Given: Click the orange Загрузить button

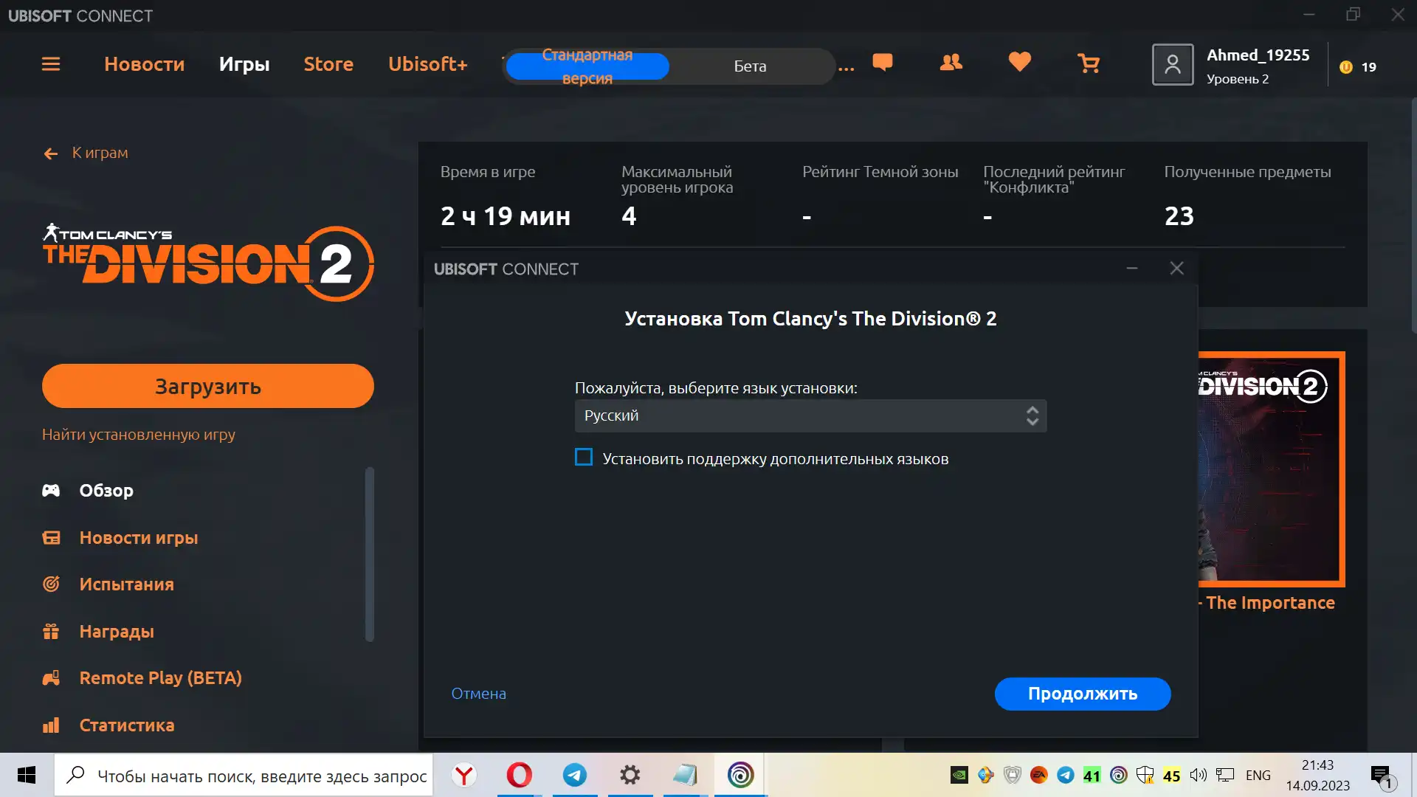Looking at the screenshot, I should click(208, 386).
